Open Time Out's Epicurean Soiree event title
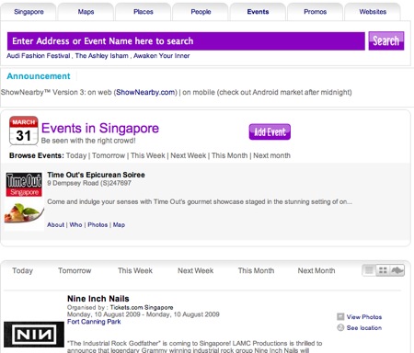The height and width of the screenshot is (353, 414). (96, 175)
